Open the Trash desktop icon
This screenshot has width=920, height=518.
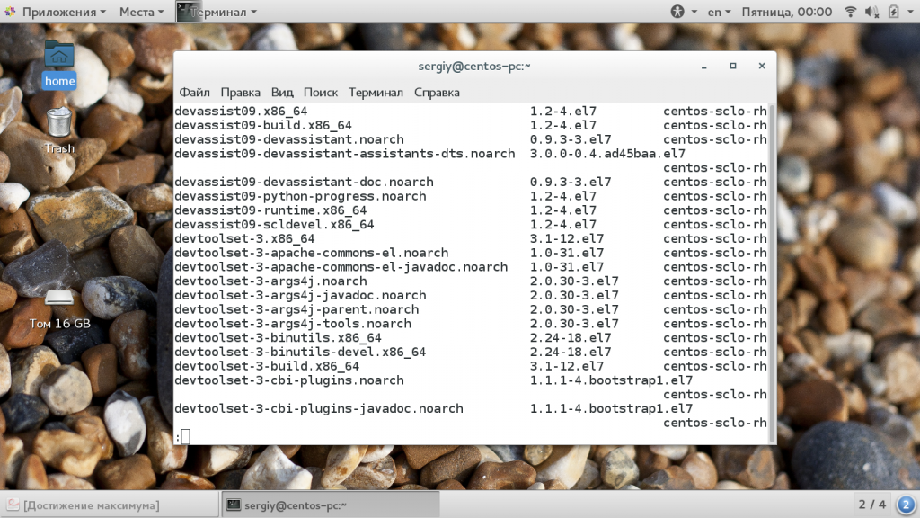[59, 129]
